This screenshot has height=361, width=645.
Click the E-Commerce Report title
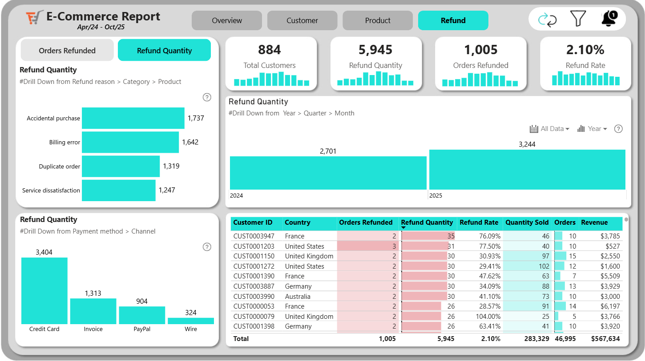103,16
